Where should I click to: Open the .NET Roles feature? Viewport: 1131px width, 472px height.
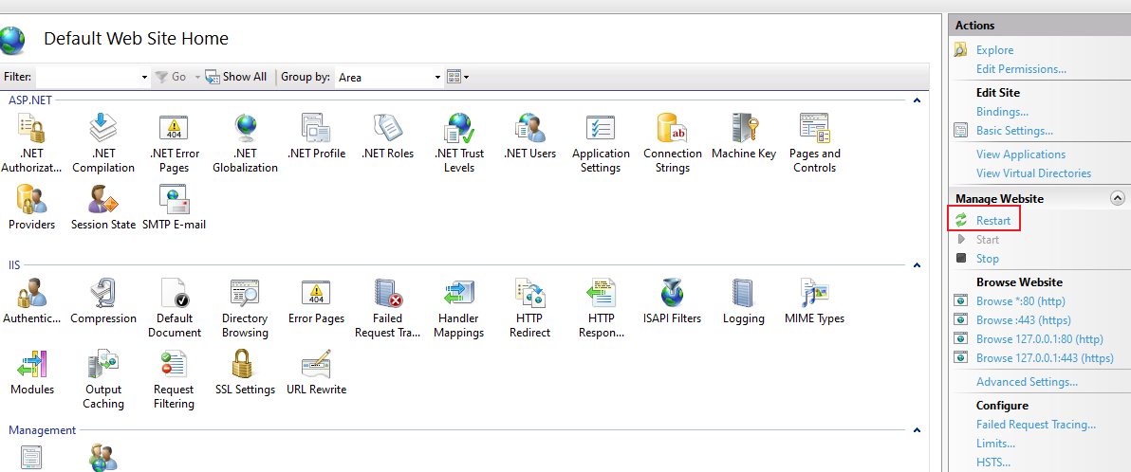pos(387,136)
